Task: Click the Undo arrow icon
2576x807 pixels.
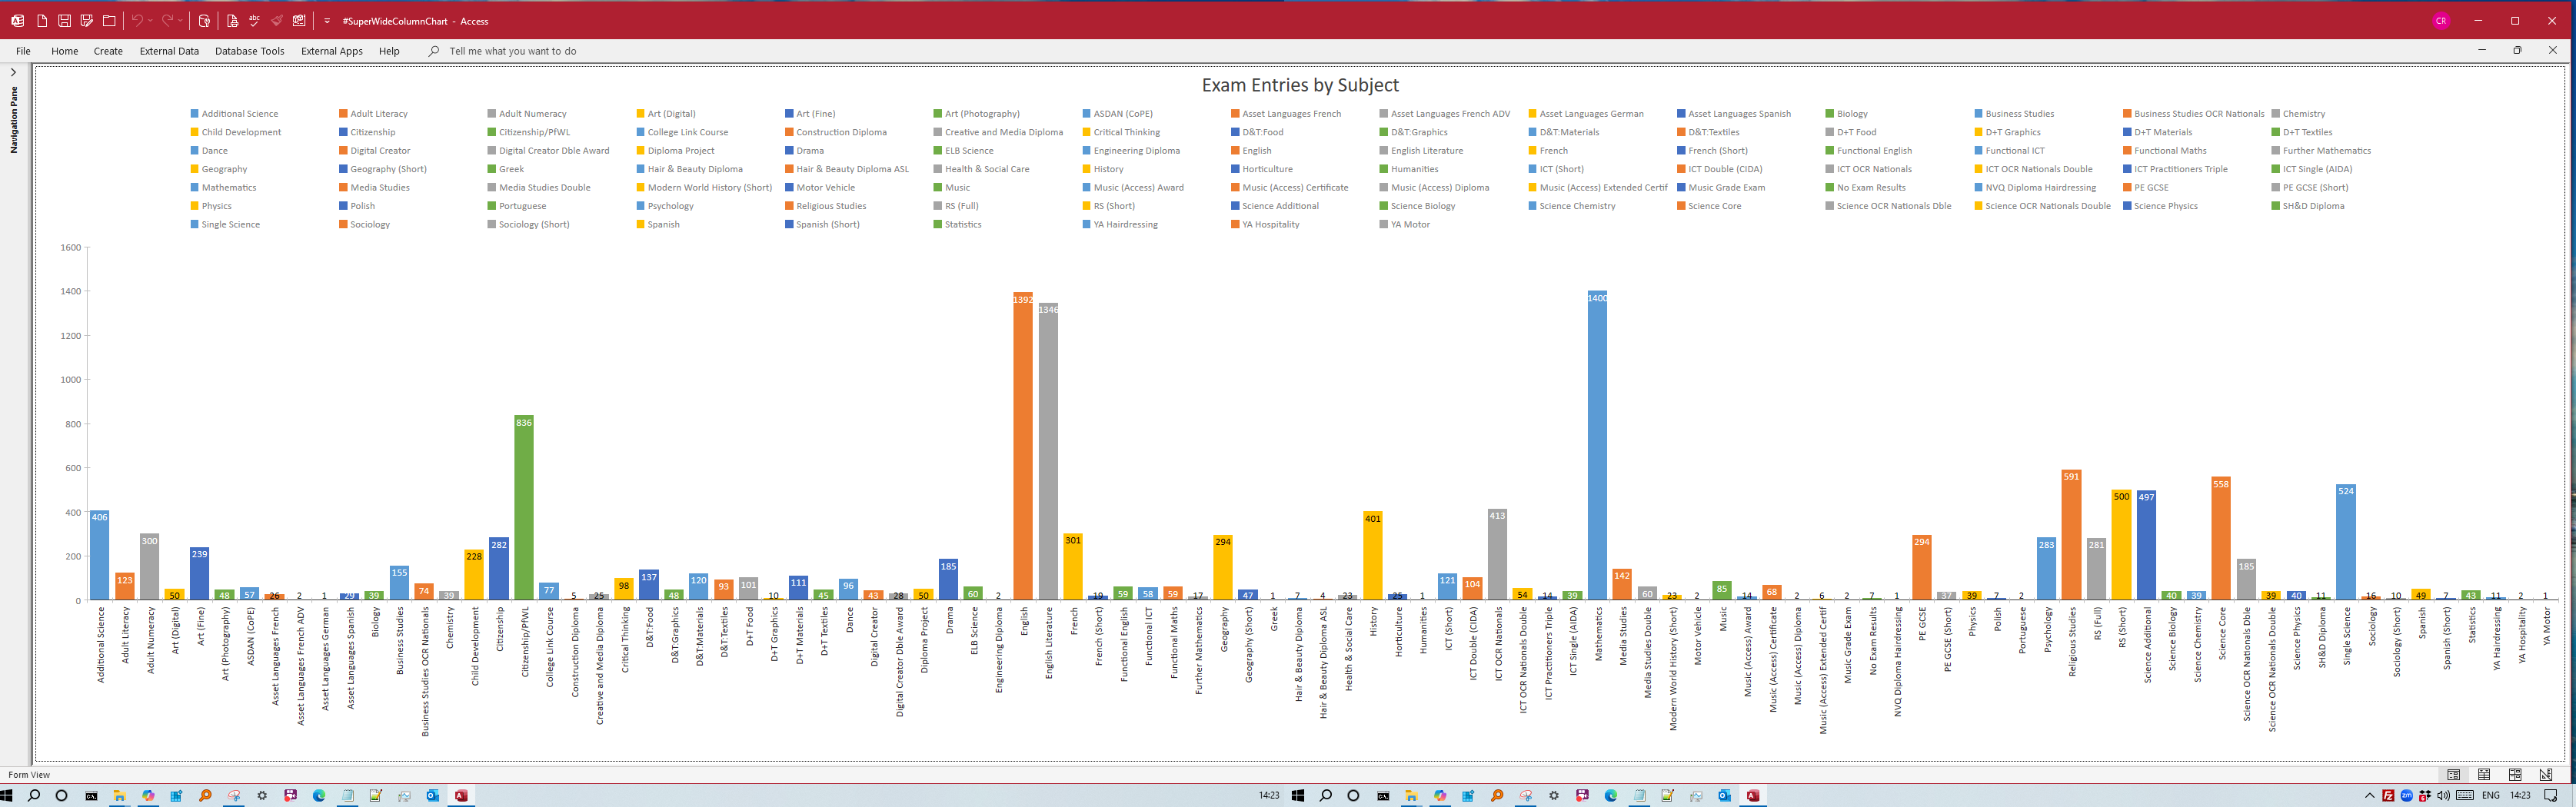Action: click(137, 20)
